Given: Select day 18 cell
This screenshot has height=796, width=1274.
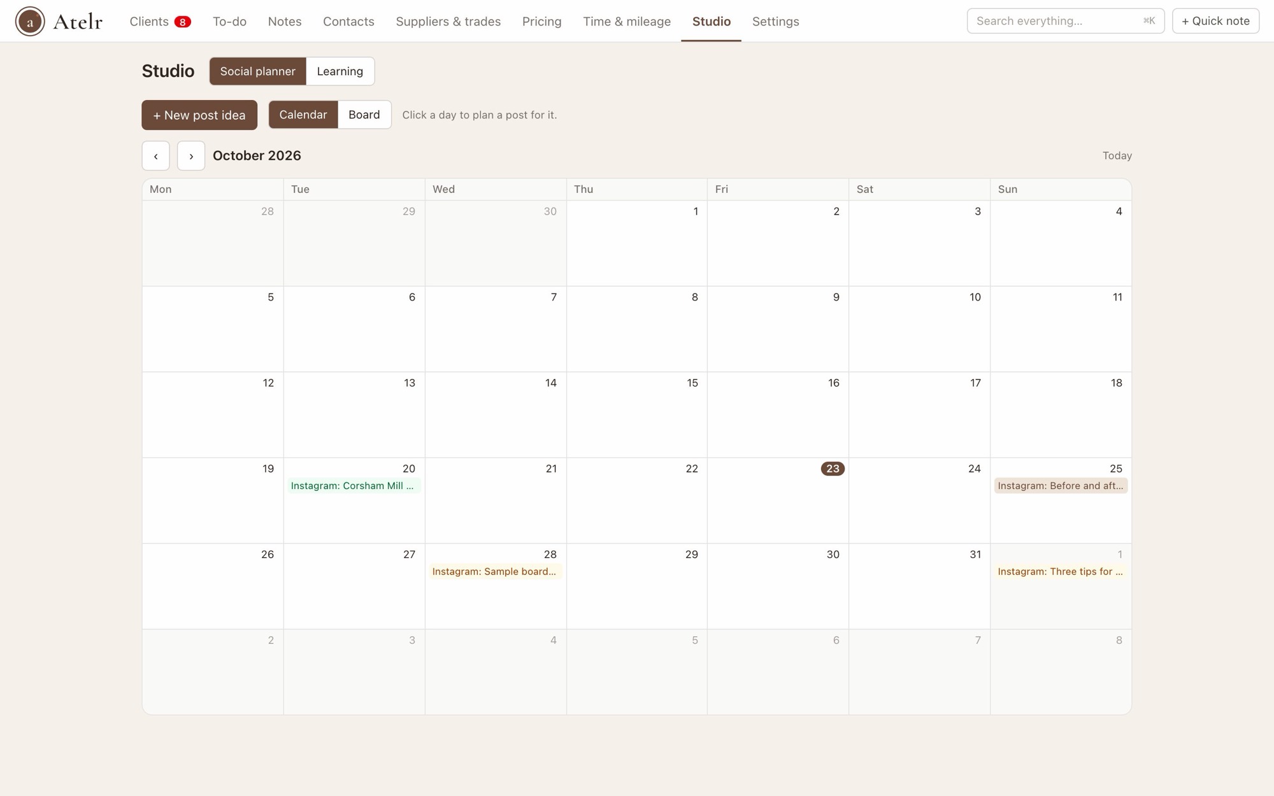Looking at the screenshot, I should [x=1061, y=415].
